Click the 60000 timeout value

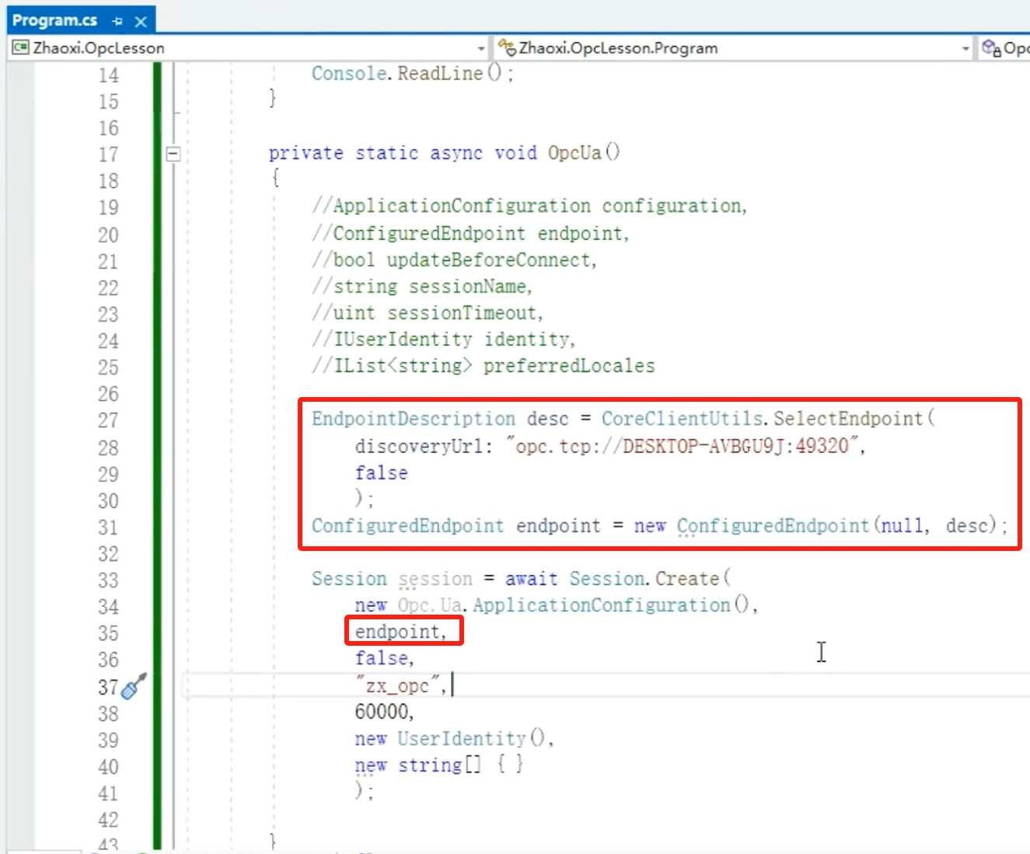point(382,712)
